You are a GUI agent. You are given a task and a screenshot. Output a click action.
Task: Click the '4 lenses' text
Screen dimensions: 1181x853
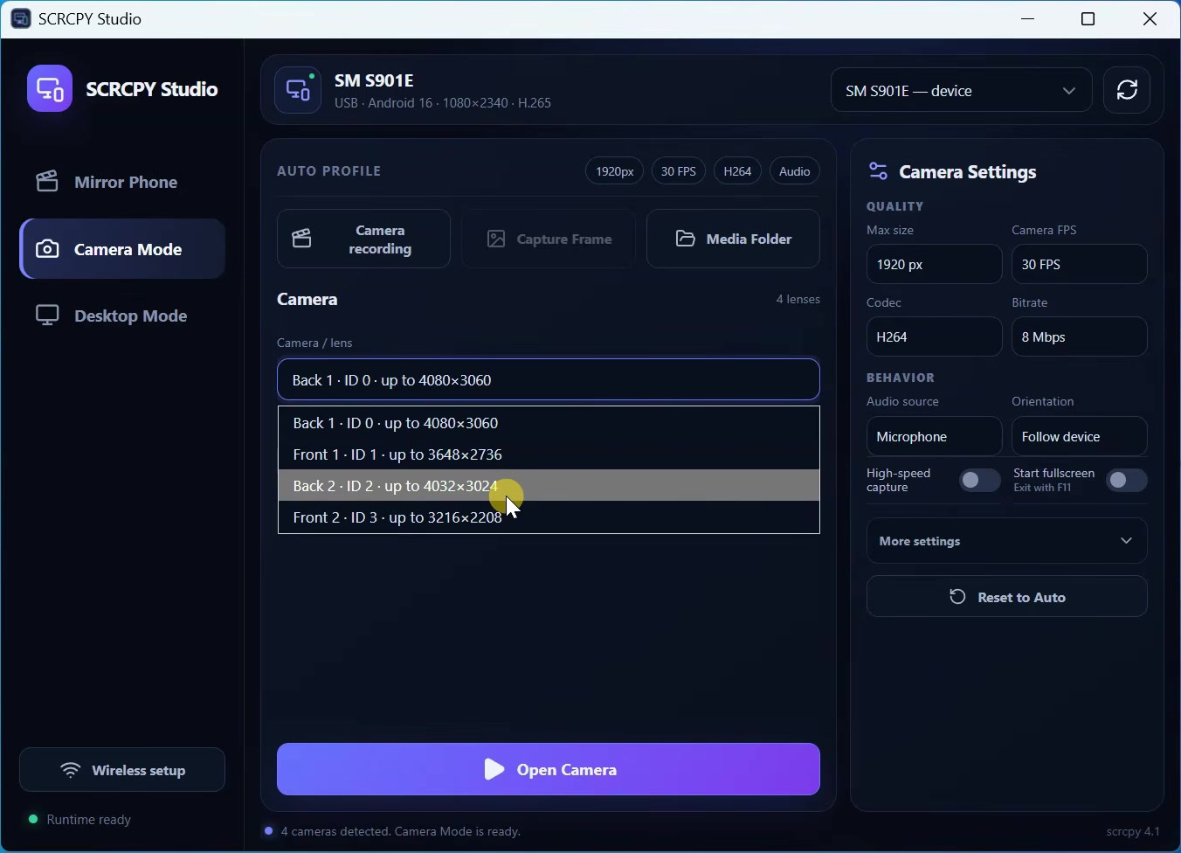(798, 299)
